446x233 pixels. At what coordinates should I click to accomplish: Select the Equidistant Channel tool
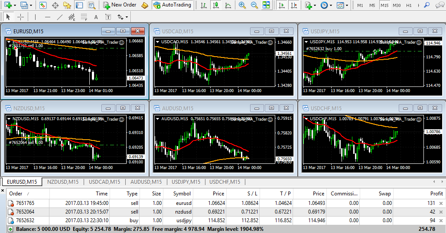(x=72, y=17)
